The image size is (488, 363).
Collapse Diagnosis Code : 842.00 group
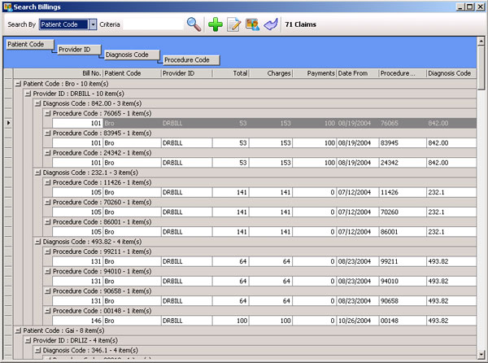[x=37, y=103]
